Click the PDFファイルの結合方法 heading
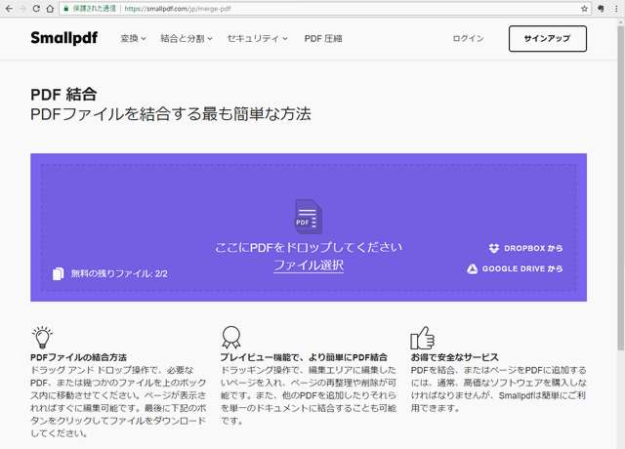This screenshot has height=449, width=625. (78, 357)
